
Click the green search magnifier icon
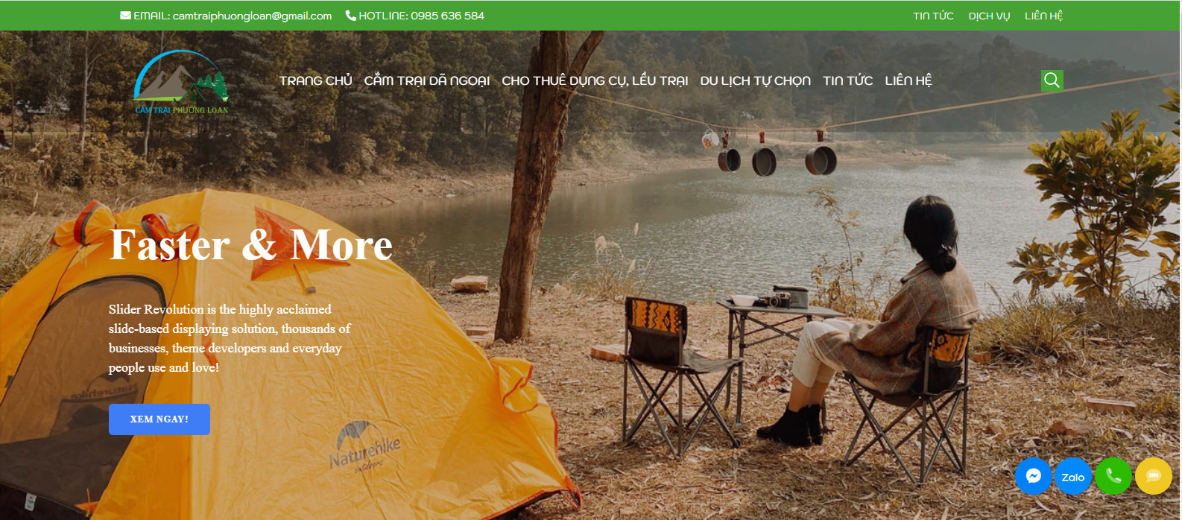(x=1052, y=80)
